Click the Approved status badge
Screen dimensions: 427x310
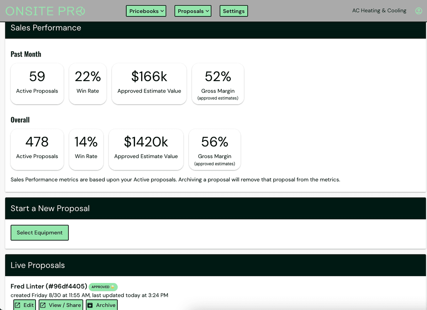tap(103, 287)
